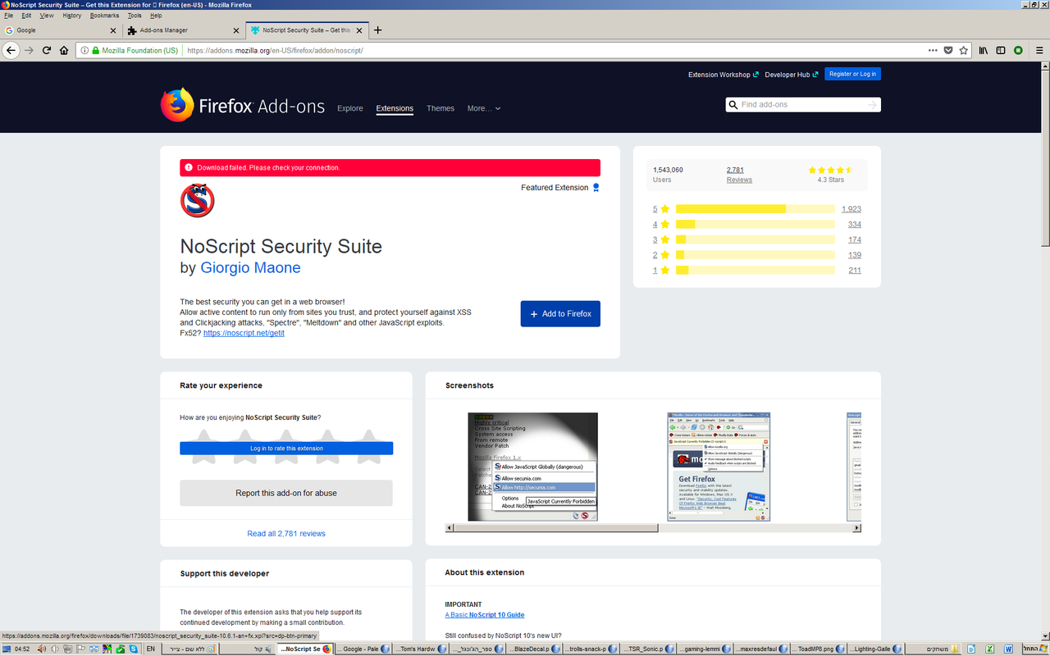Open the File menu

[x=8, y=16]
